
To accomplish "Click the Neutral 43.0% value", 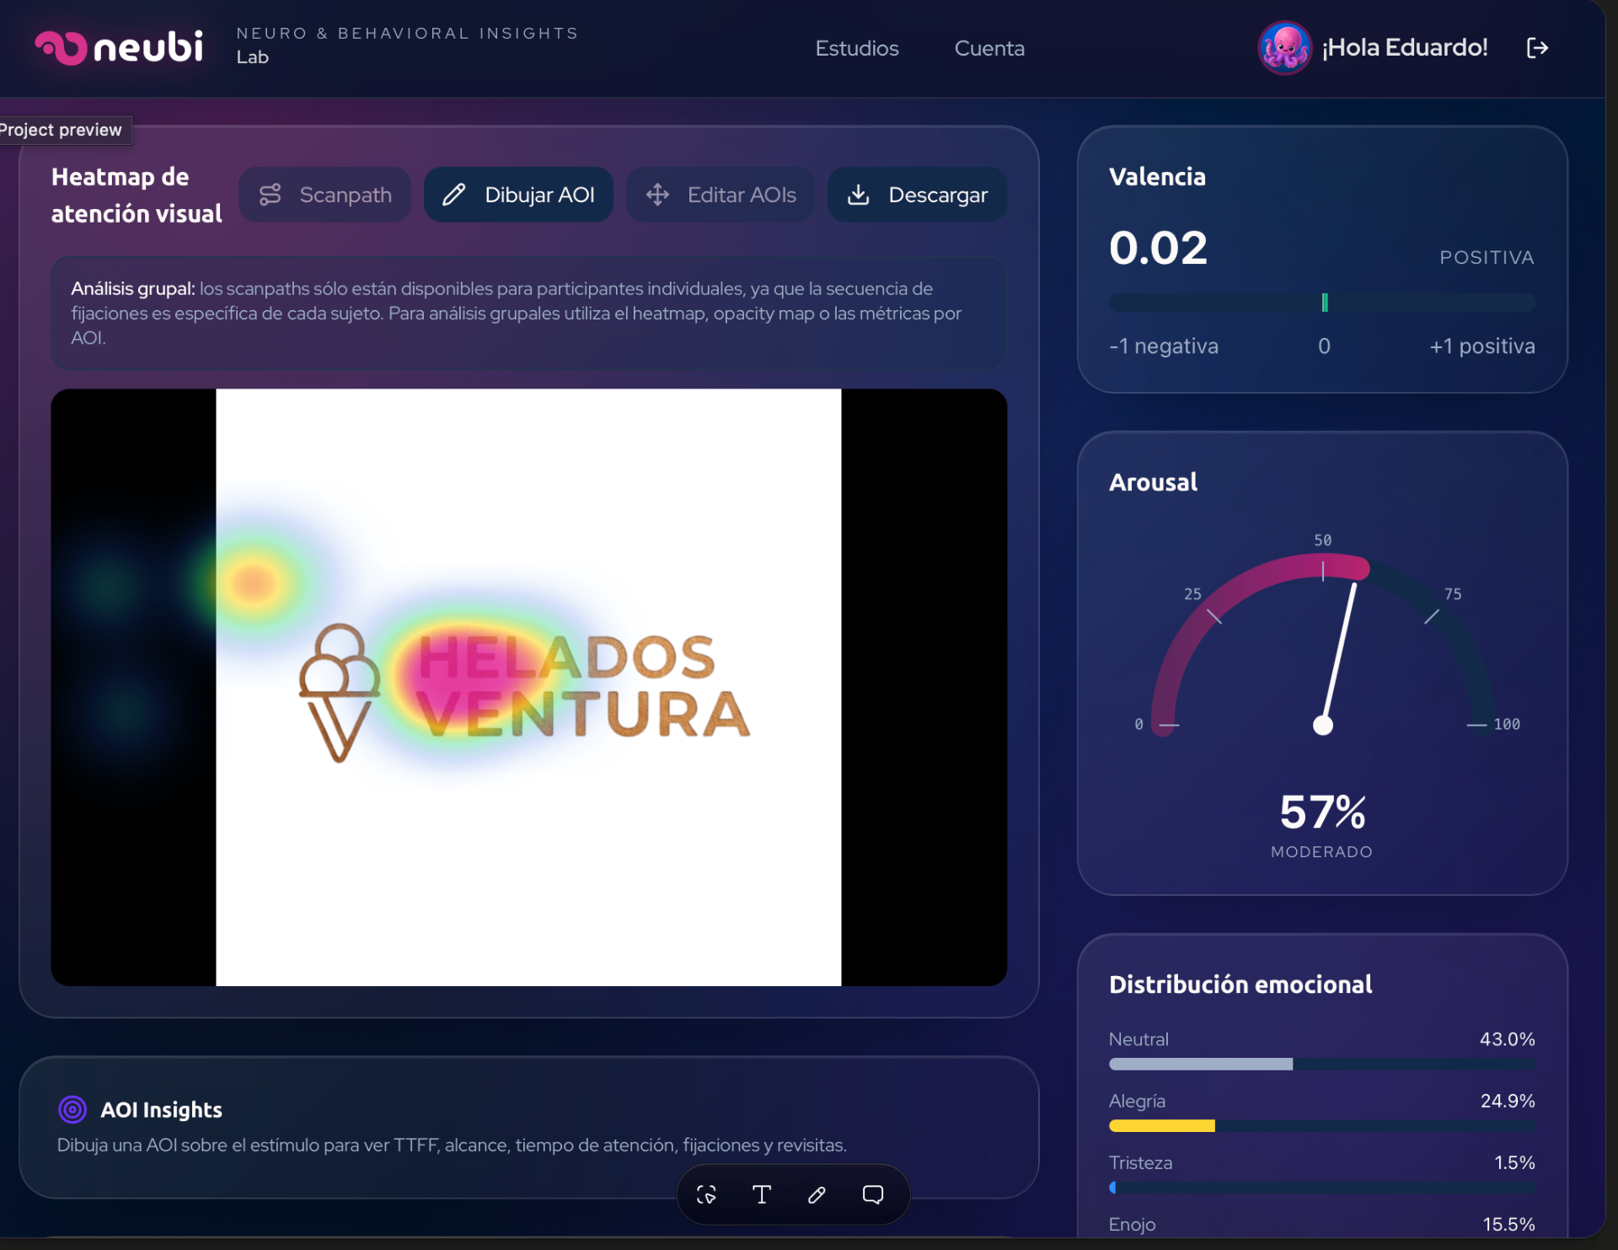I will [x=1508, y=1039].
